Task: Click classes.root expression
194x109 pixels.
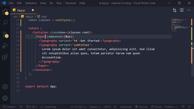Action: (x=79, y=32)
